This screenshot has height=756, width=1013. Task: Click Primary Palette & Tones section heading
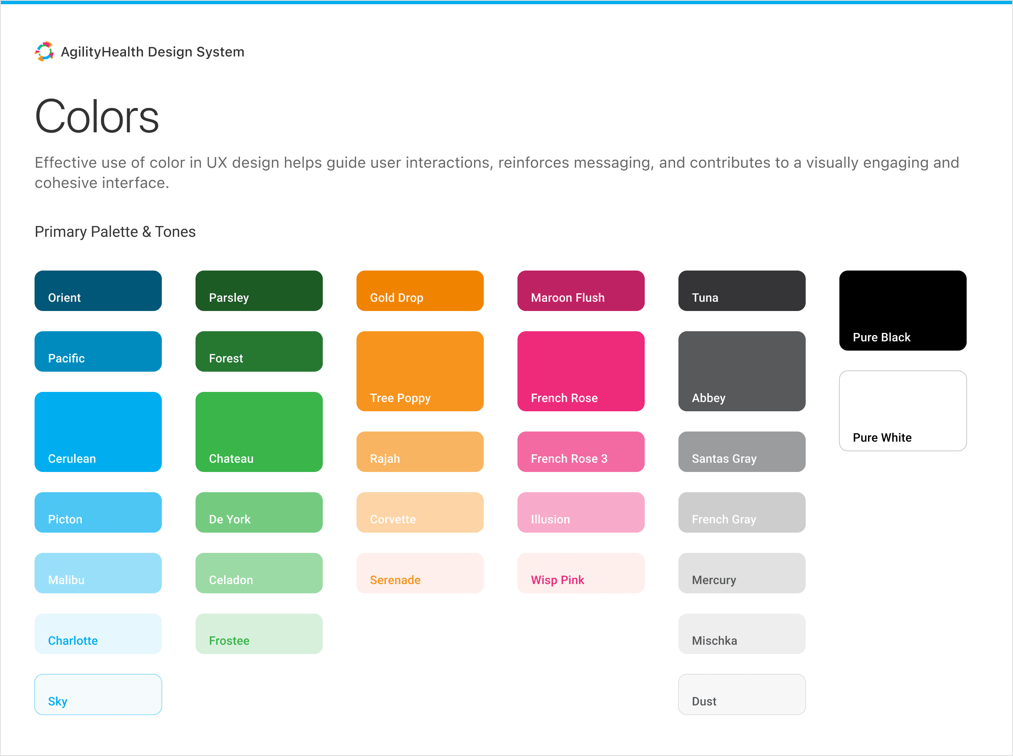click(115, 231)
